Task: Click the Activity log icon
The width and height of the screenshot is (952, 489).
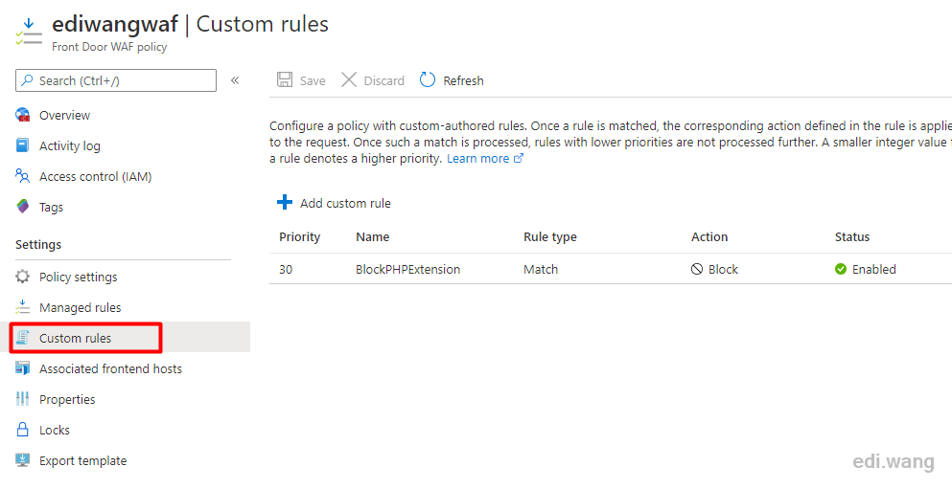Action: click(x=22, y=145)
